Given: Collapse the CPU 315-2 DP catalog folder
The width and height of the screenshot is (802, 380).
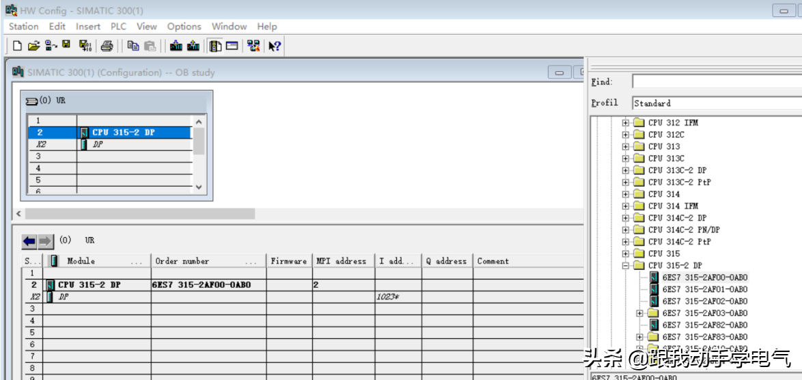Looking at the screenshot, I should point(625,265).
